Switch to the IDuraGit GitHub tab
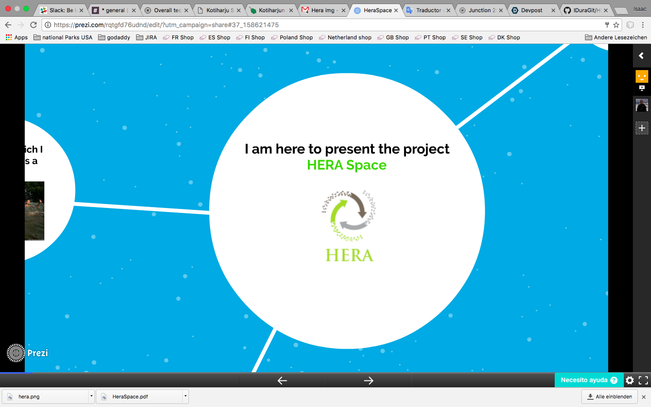 pos(585,10)
